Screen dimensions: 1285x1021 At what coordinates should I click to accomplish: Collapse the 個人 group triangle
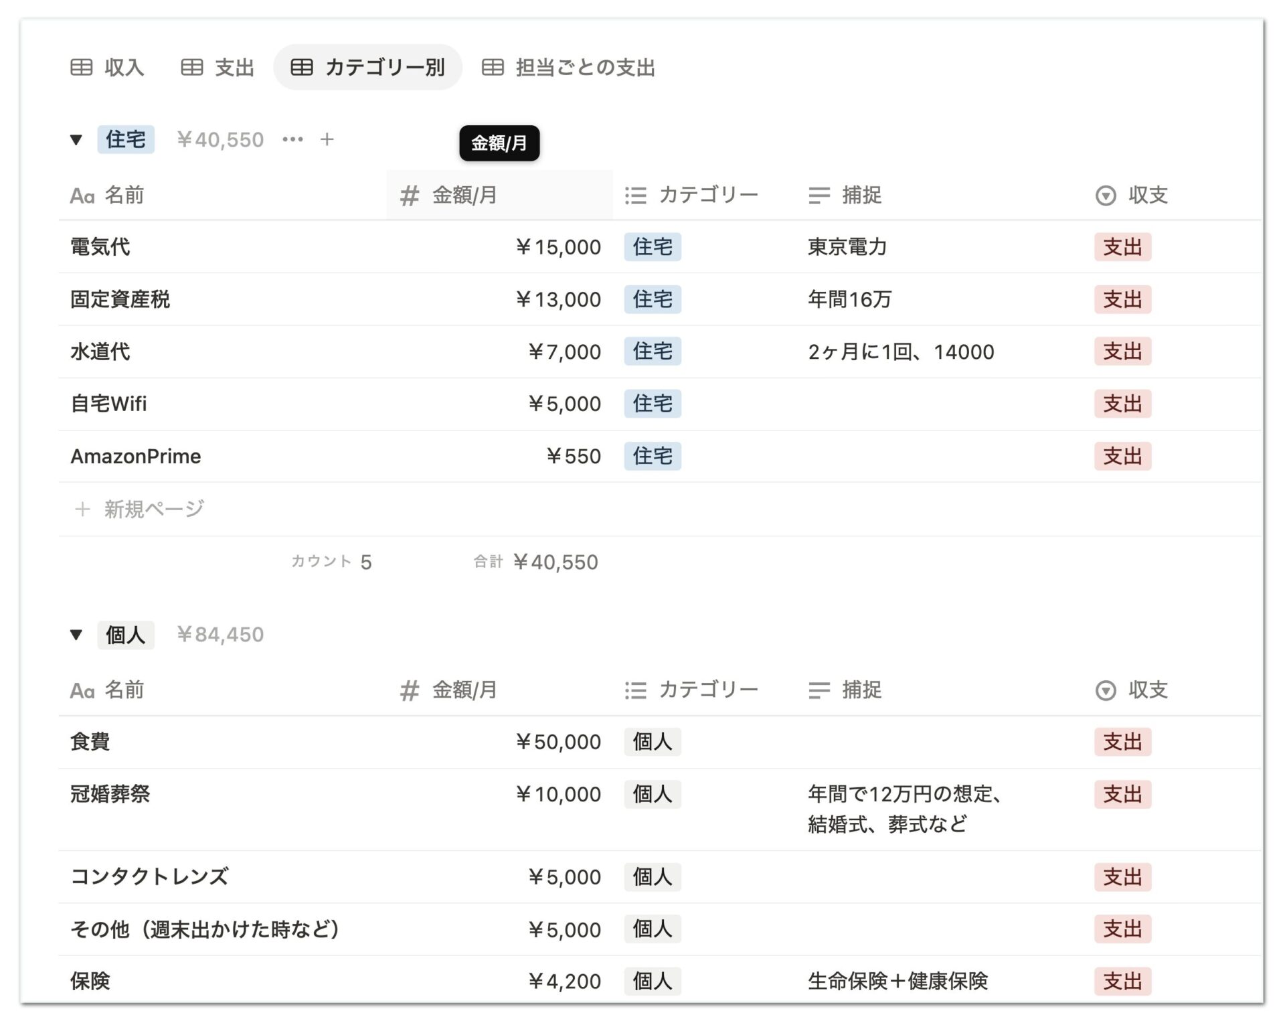[x=76, y=635]
